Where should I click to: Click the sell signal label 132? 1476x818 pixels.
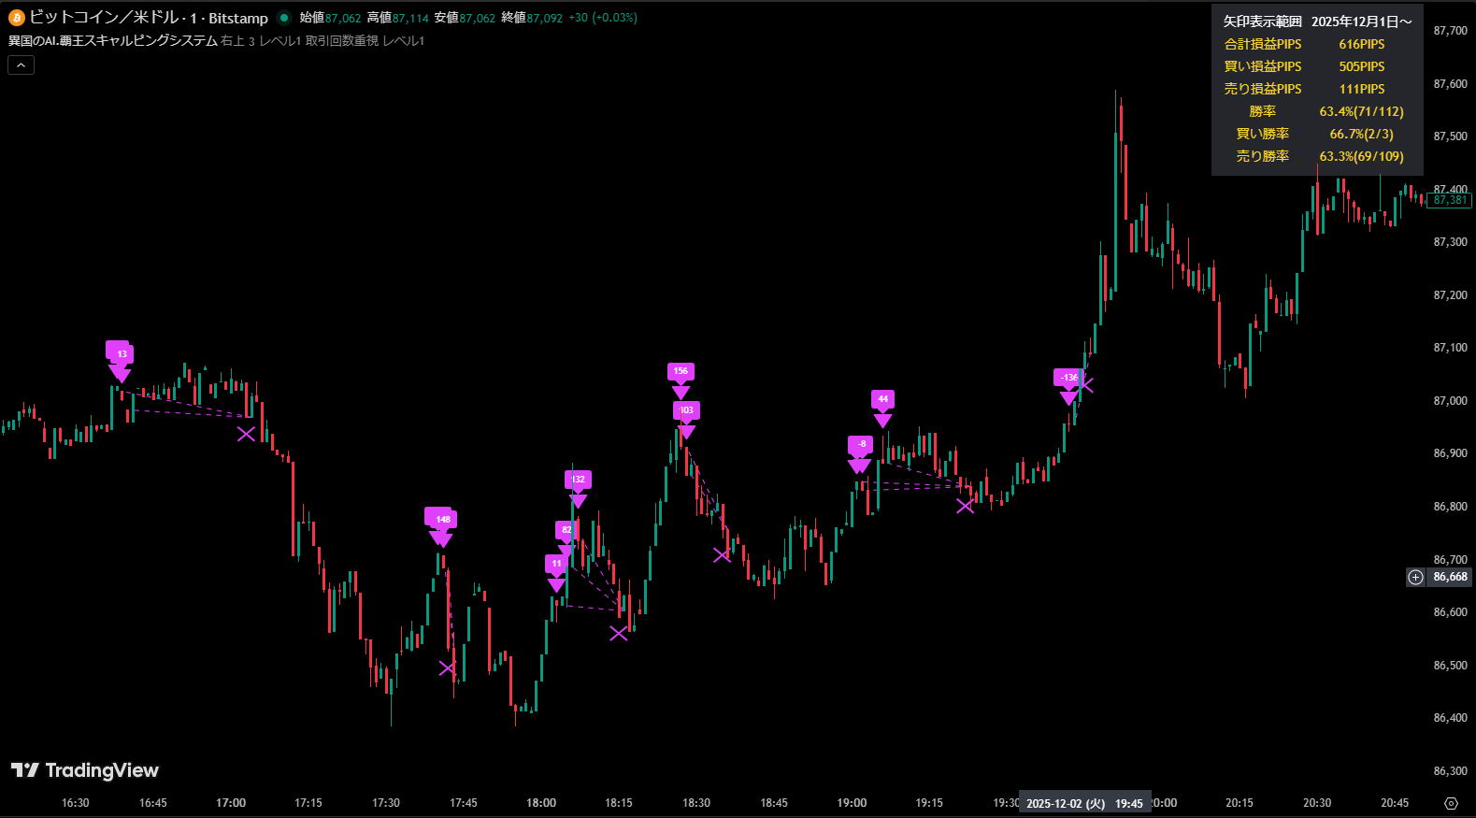[x=578, y=480]
